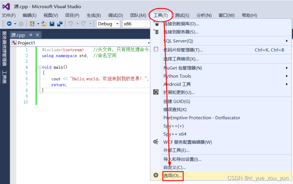
Task: Click the grey navigate forward arrow
Action: (x=21, y=24)
